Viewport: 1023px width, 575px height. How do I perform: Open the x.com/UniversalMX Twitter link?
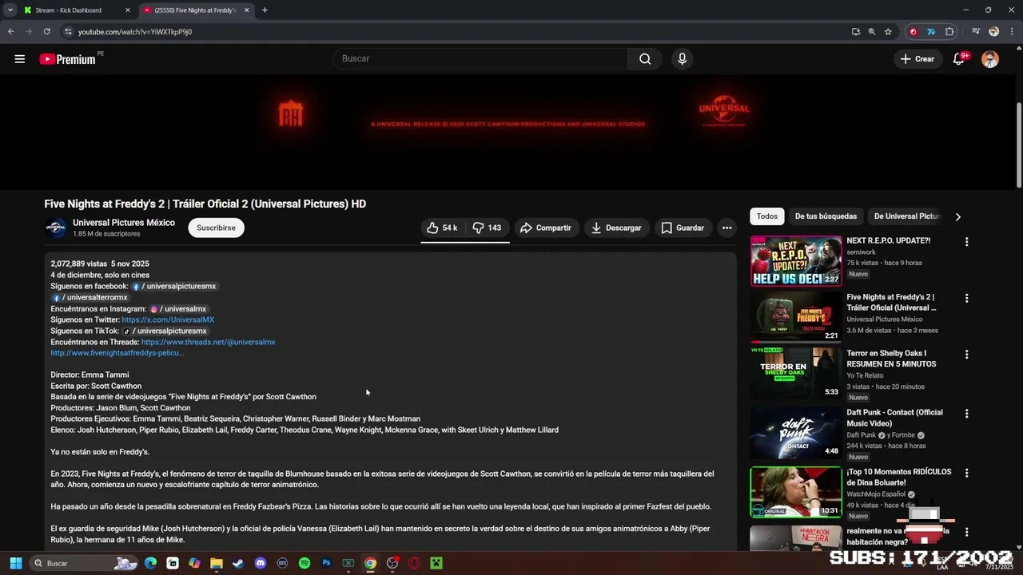coord(168,319)
